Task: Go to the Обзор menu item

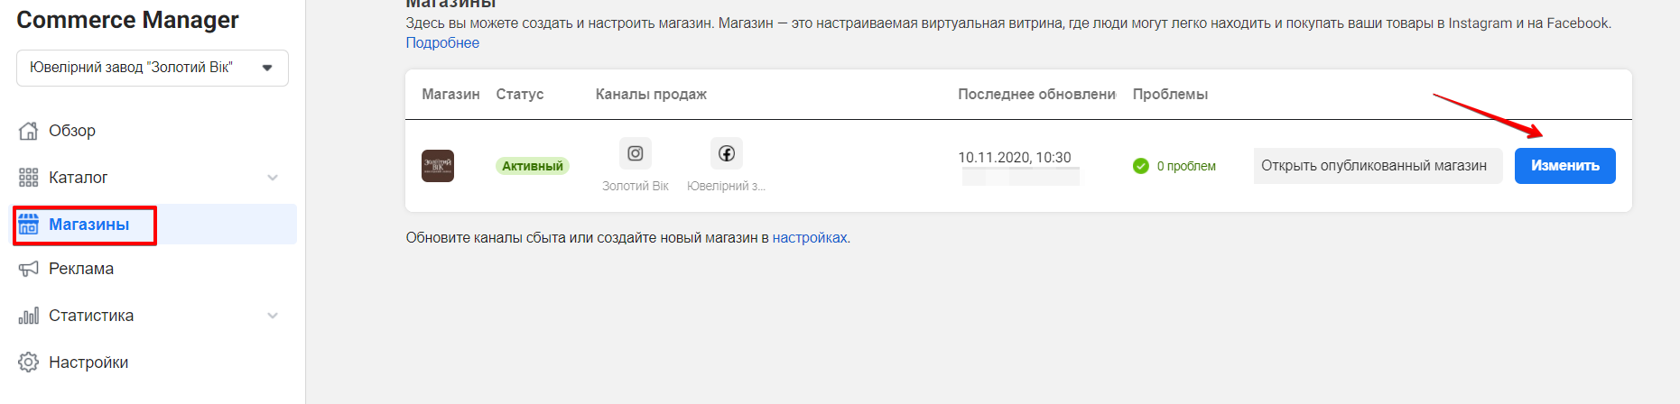Action: pos(72,131)
